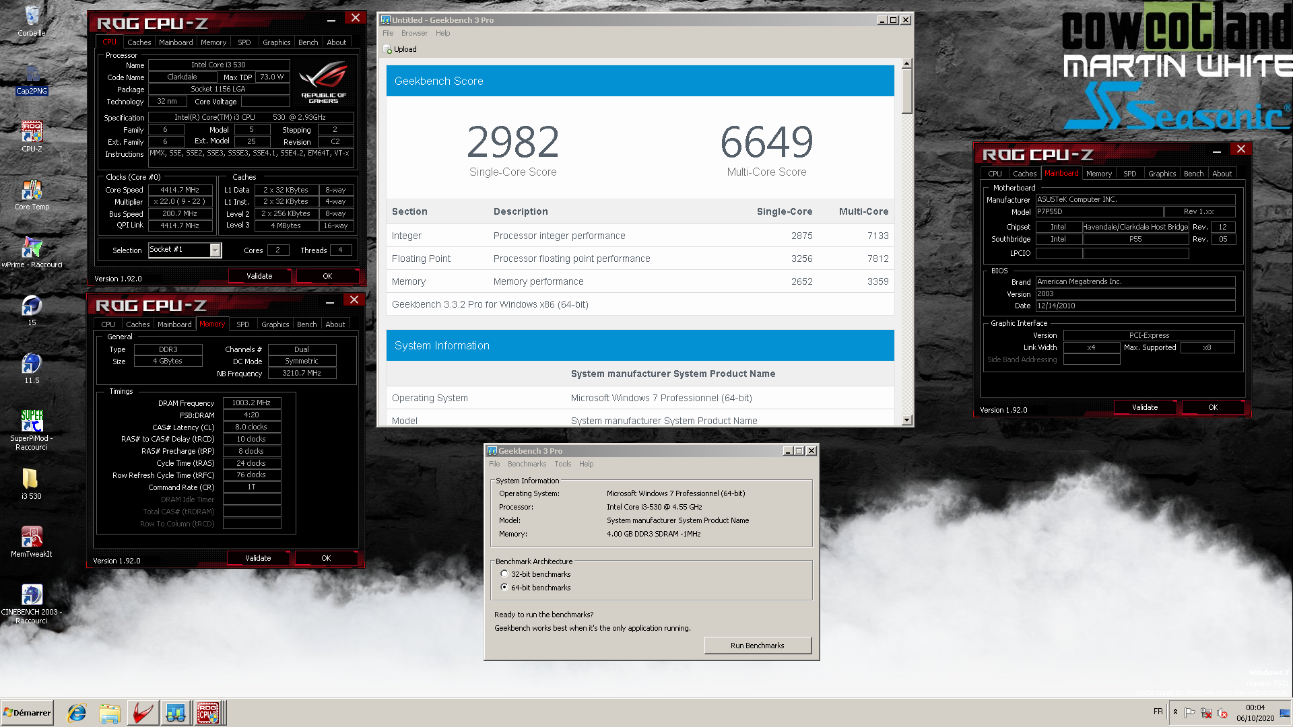Screen dimensions: 1293x727
Task: Open the Corbeille recycle bin desktop icon
Action: click(x=32, y=20)
